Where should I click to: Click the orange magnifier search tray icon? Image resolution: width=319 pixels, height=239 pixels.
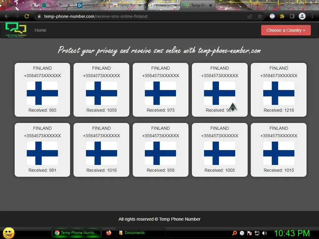(x=235, y=233)
